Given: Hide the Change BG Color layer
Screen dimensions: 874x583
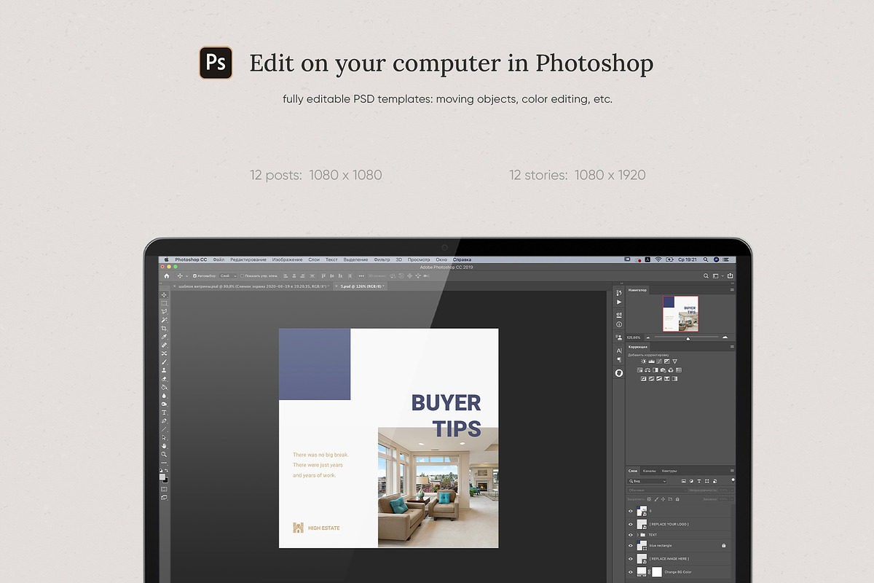Looking at the screenshot, I should pyautogui.click(x=631, y=572).
